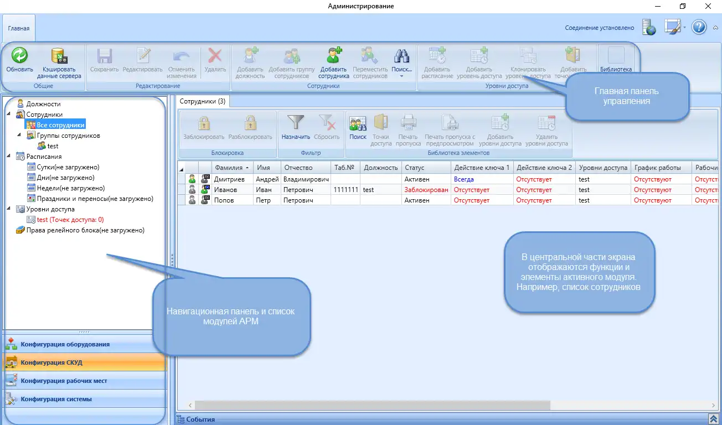Select Недели(не загружено) schedule item
722x425 pixels.
(x=70, y=188)
